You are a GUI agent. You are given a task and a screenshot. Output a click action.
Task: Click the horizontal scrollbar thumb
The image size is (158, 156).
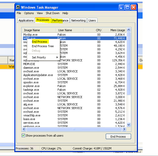(74, 129)
